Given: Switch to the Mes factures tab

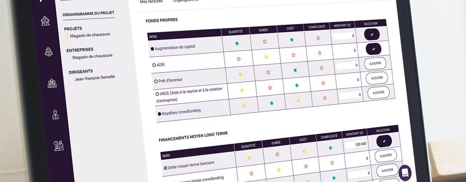Looking at the screenshot, I should coord(151,1).
